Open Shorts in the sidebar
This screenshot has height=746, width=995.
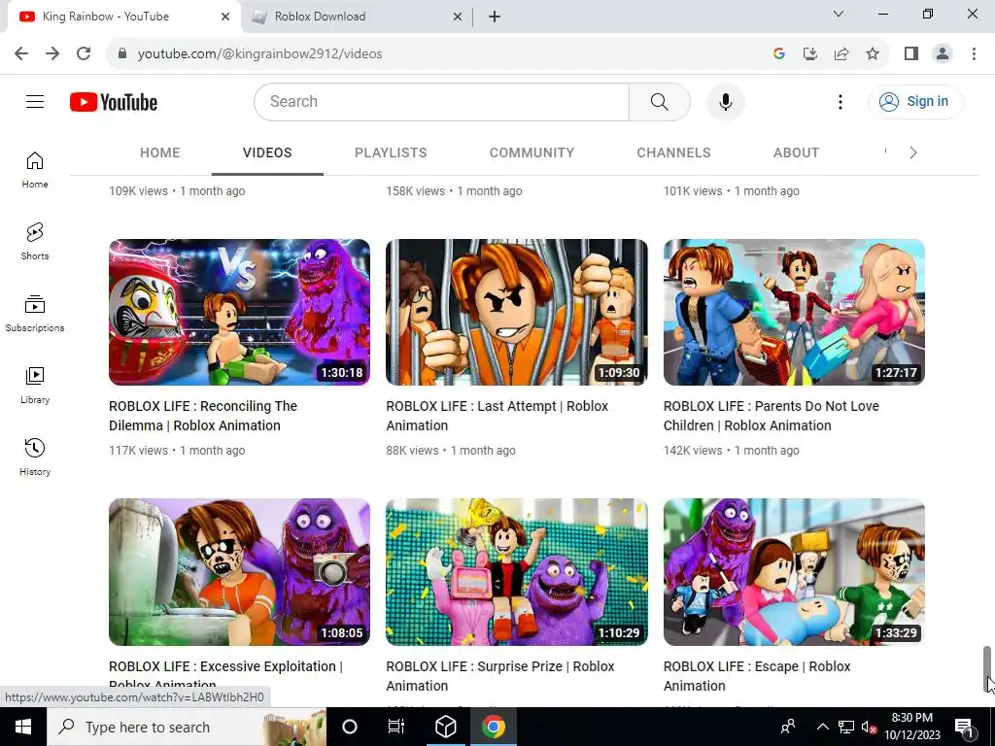[35, 242]
